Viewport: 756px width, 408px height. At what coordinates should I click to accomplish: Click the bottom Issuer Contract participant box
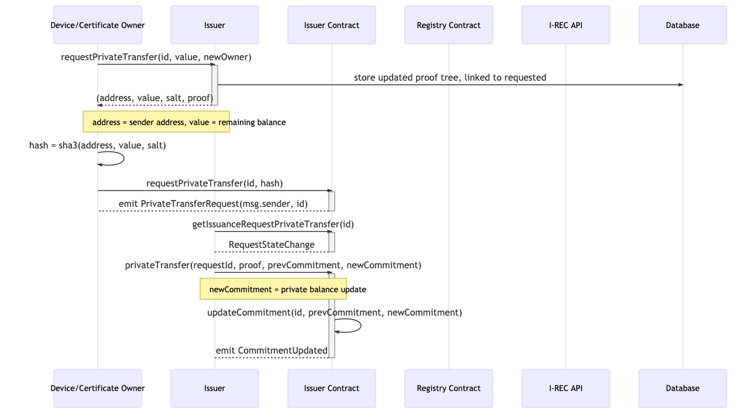(332, 388)
